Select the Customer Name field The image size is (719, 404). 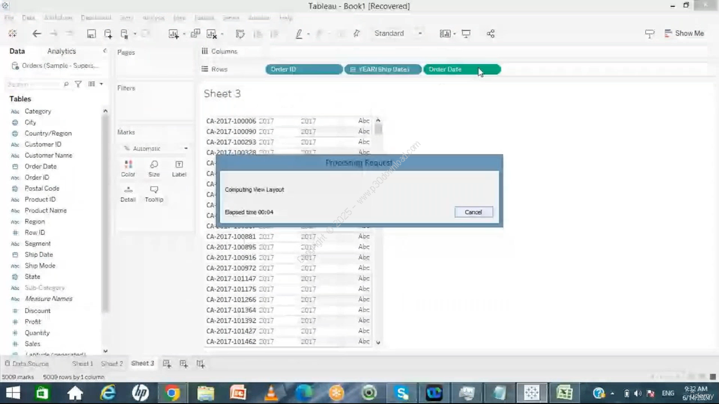pyautogui.click(x=48, y=155)
